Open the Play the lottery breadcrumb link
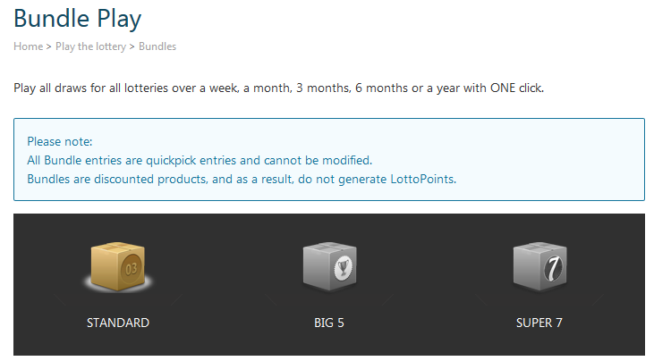654x361 pixels. tap(90, 46)
